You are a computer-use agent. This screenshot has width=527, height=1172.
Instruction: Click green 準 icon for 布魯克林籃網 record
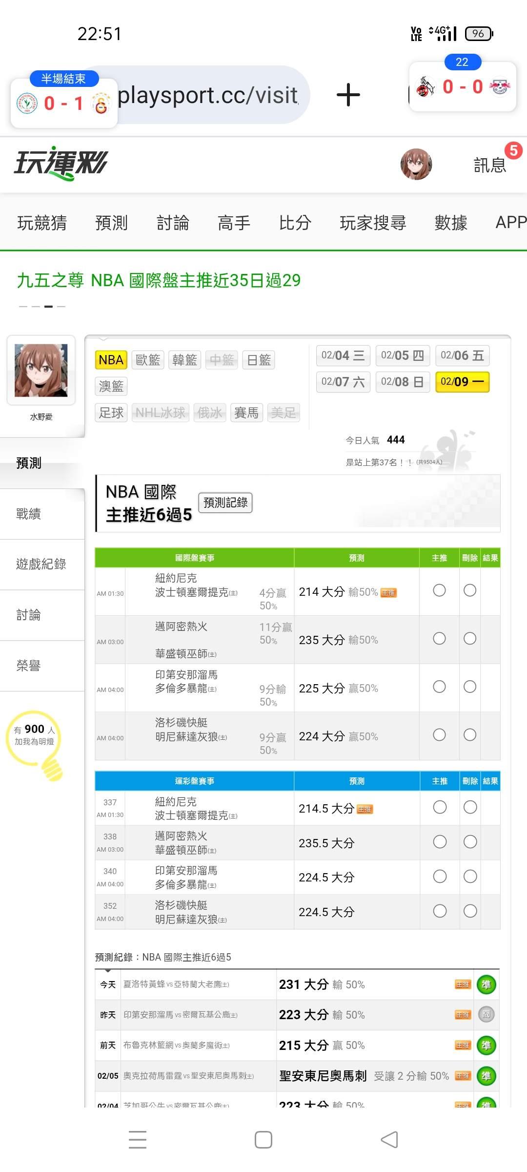pos(486,1045)
